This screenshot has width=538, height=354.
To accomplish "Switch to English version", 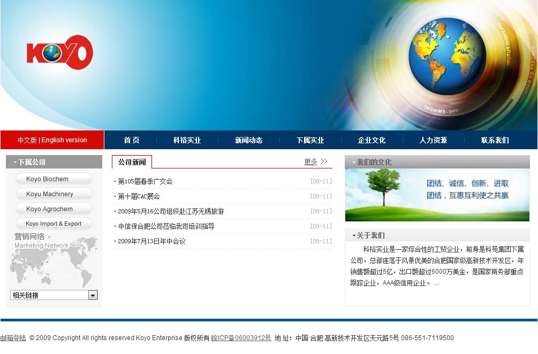I will [64, 140].
